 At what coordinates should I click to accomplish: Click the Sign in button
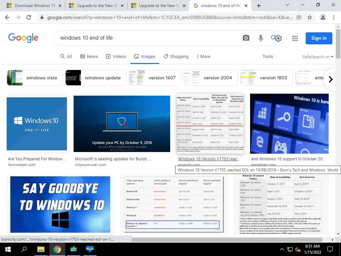[x=319, y=38]
